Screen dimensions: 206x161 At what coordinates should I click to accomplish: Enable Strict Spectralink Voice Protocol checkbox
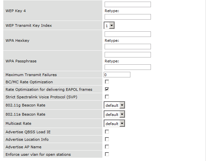pos(107,97)
